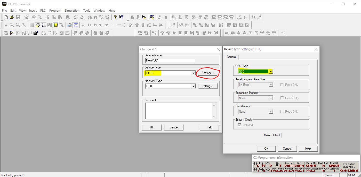Select the new normally-open contact tool
Screen dimensions: 361x177
89,25
